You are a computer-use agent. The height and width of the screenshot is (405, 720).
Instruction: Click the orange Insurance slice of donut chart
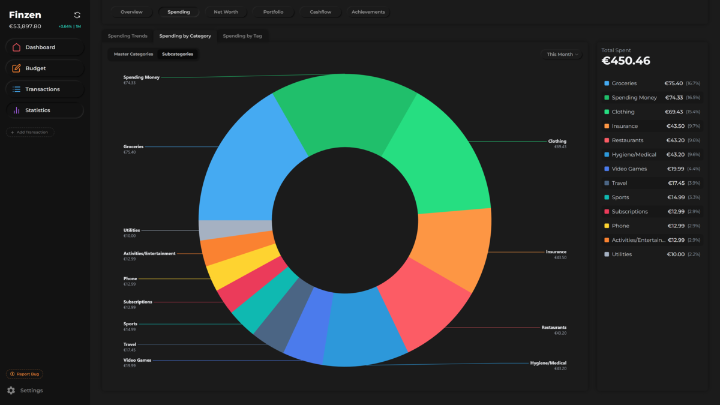click(x=456, y=246)
